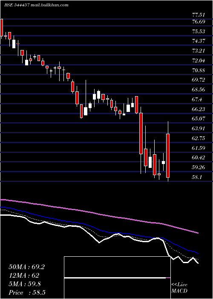Screen dimensions: 213x299
Task: Click the 72.04 price axis label
Action: coord(199,61)
